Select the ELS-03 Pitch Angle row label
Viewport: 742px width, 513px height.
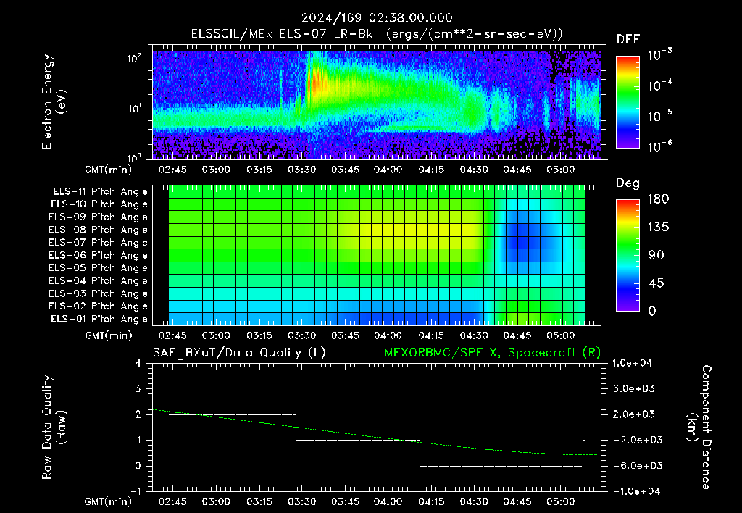(x=98, y=294)
